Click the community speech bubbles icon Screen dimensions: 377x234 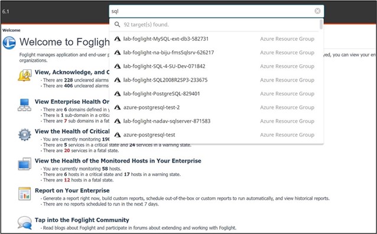tap(25, 223)
